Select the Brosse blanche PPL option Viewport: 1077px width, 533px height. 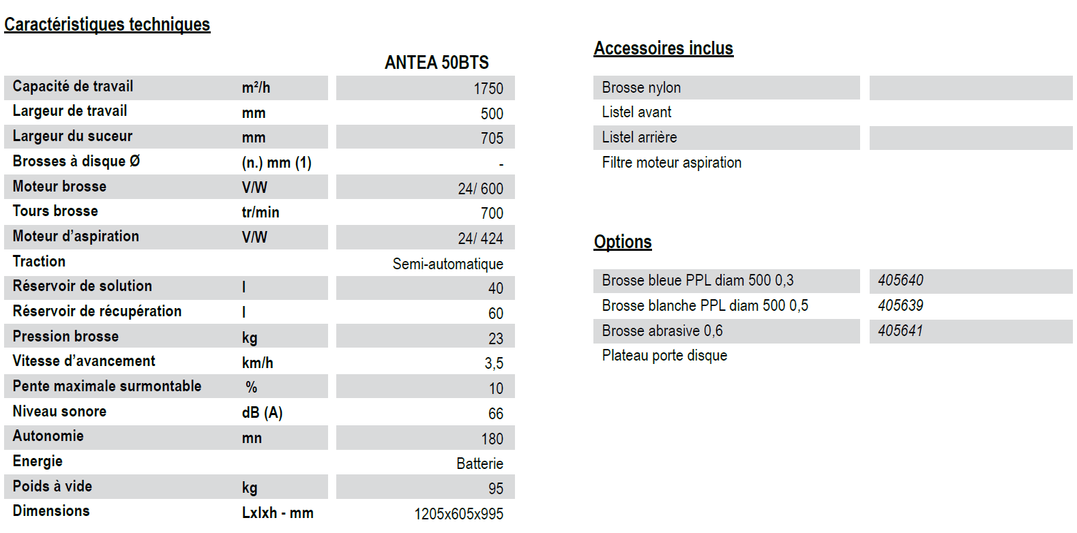[705, 305]
